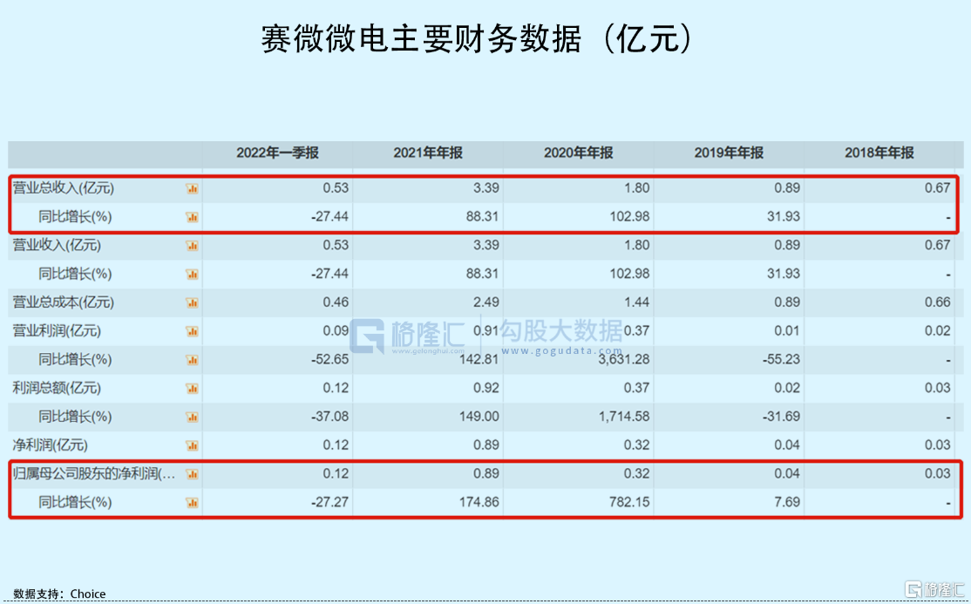Click chart icon beside 营业收入(亿元)
The height and width of the screenshot is (604, 971).
coord(192,245)
